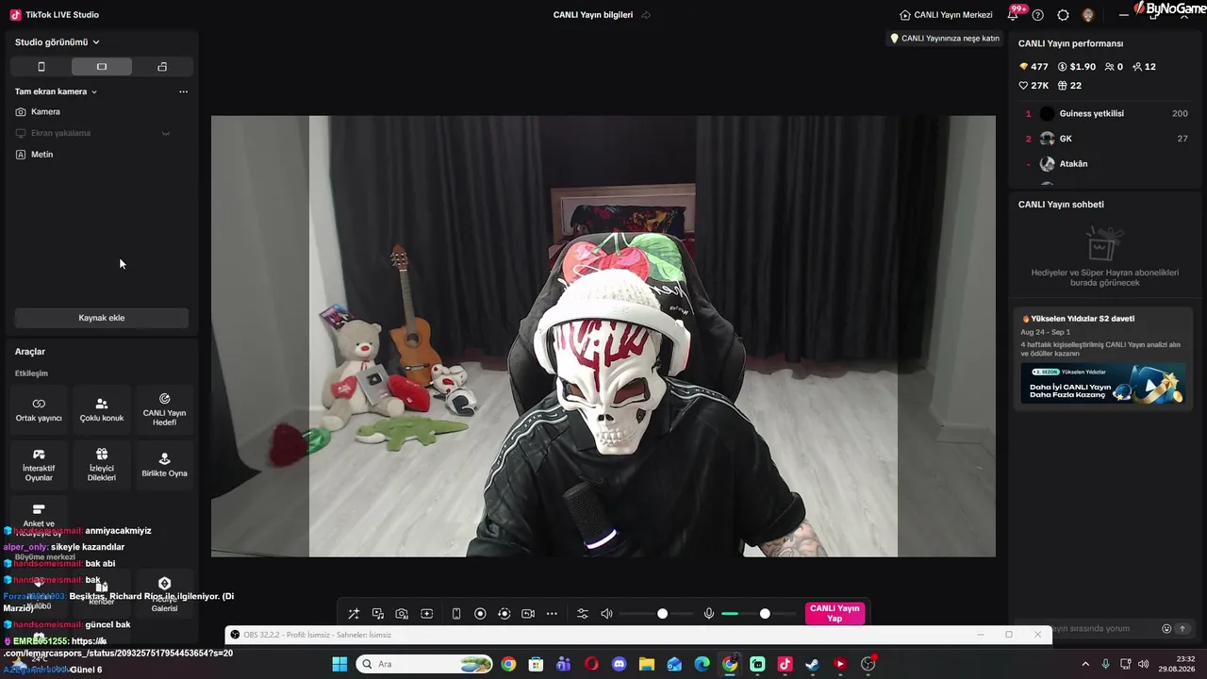
Task: Select the viewer Atakân in the ranking
Action: coord(1103,164)
